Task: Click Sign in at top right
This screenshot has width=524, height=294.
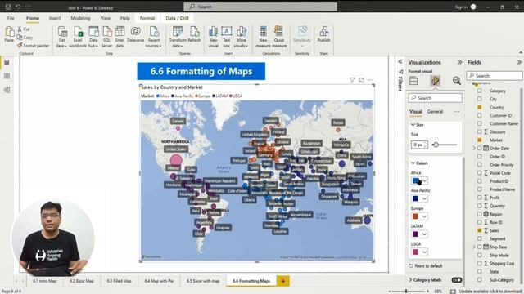Action: 461,7
